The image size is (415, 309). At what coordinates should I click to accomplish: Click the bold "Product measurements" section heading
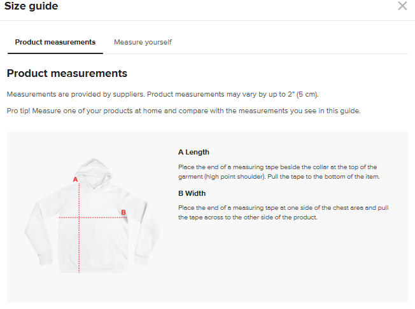67,74
